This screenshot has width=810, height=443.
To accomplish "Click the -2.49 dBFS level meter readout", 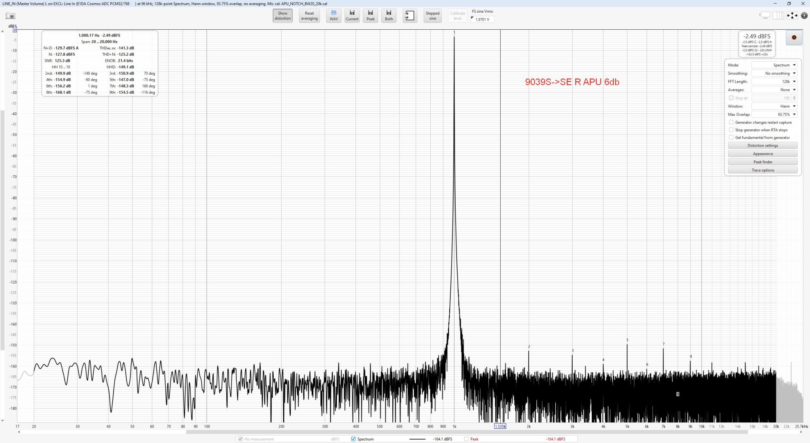I will pos(757,36).
